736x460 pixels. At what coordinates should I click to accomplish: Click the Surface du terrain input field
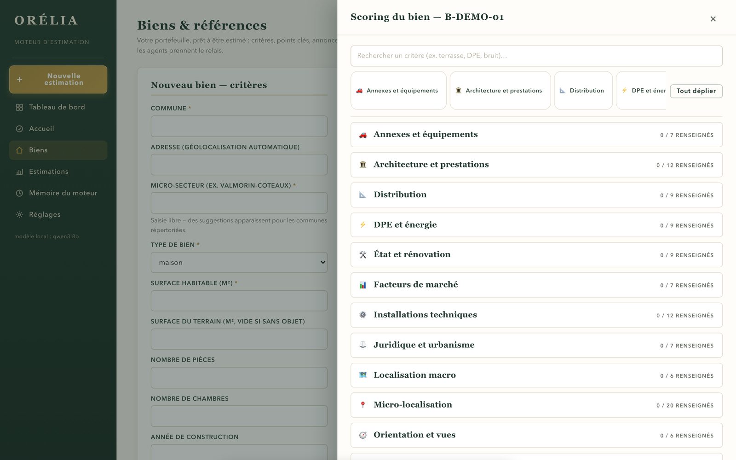239,339
